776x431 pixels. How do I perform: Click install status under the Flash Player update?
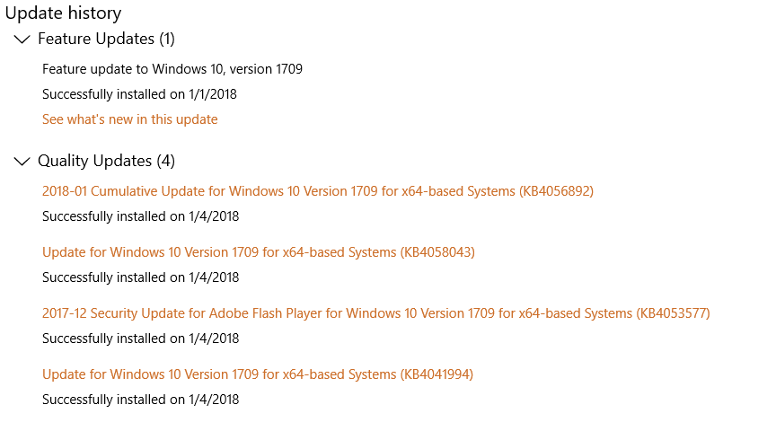pyautogui.click(x=140, y=339)
